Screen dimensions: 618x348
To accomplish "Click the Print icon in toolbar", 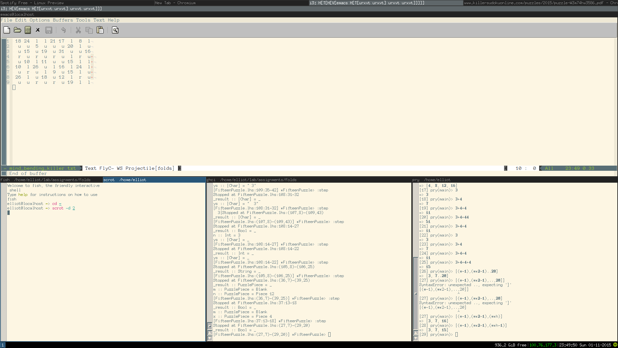I will pos(115,30).
